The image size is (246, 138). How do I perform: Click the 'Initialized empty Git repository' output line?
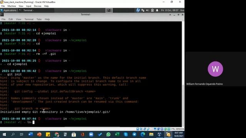click(x=55, y=112)
